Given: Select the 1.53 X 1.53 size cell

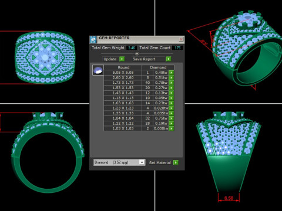Looking at the screenshot, I should (x=123, y=88).
